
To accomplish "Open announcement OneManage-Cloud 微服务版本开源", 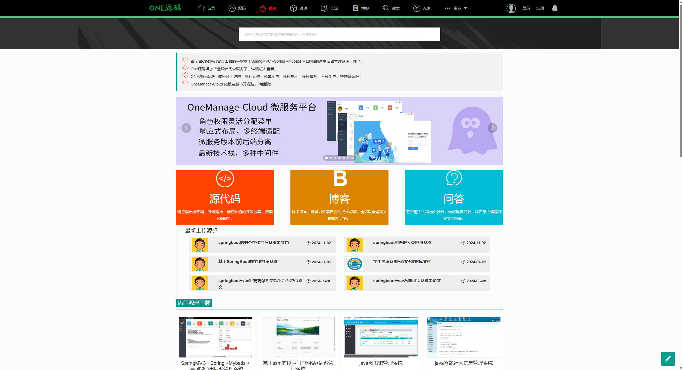I will (x=231, y=84).
